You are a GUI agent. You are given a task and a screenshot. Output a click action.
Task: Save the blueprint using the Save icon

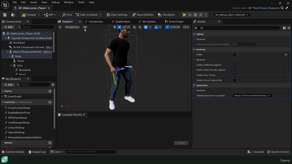click(5, 15)
